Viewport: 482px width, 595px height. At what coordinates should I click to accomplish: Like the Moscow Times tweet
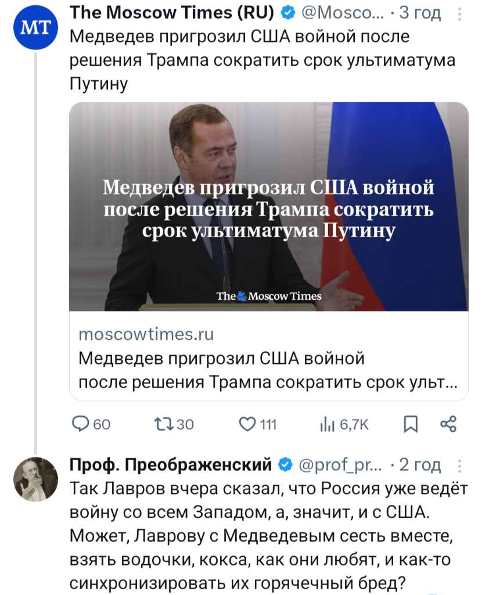pos(248,425)
